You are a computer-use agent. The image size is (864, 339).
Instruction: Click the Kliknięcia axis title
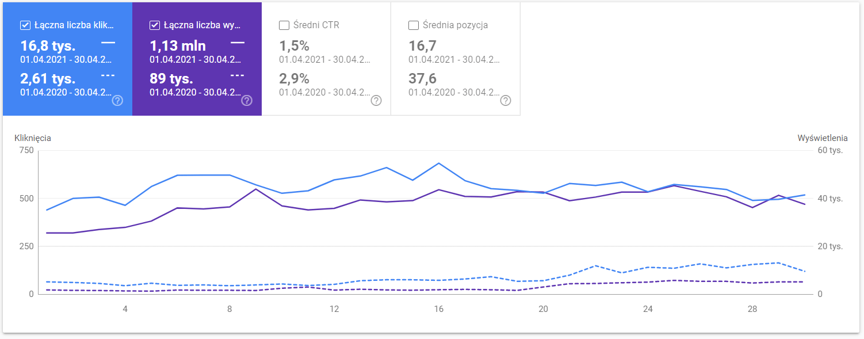pos(33,138)
